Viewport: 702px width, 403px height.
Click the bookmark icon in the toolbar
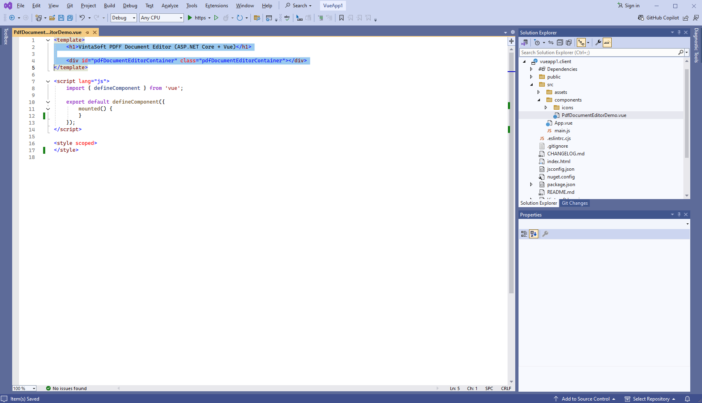pyautogui.click(x=341, y=18)
